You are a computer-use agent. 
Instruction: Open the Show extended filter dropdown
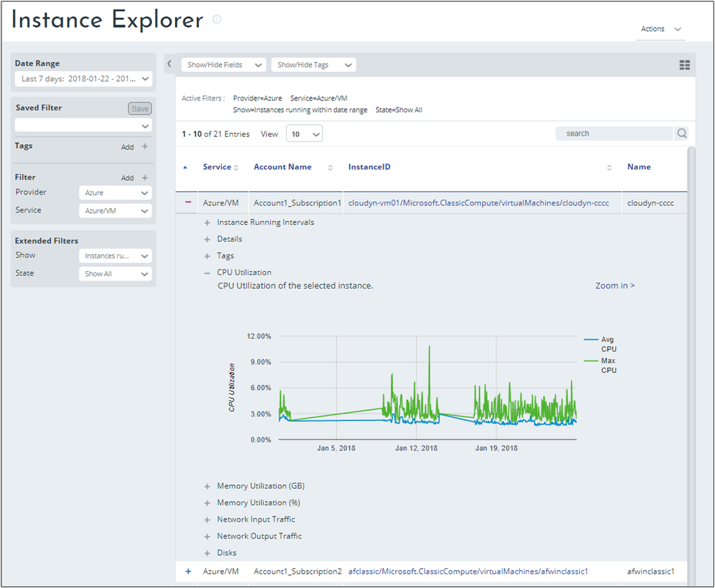(x=115, y=256)
